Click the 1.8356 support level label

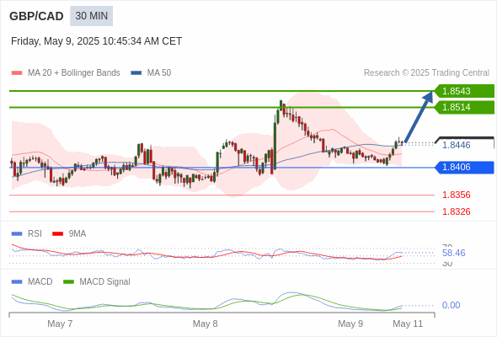456,195
